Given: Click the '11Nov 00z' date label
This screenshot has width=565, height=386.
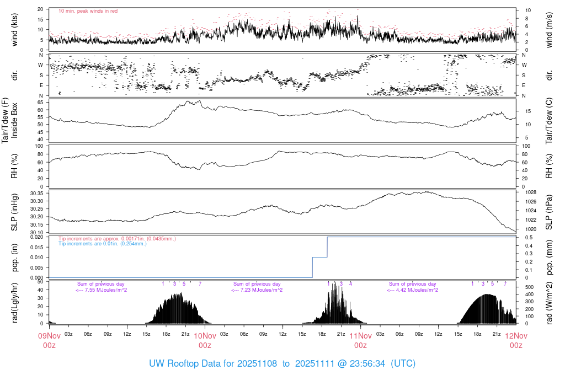Looking at the screenshot, I should pos(361,341).
